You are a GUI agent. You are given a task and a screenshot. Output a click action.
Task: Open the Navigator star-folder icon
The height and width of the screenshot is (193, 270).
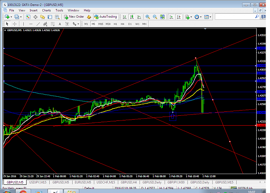42,17
